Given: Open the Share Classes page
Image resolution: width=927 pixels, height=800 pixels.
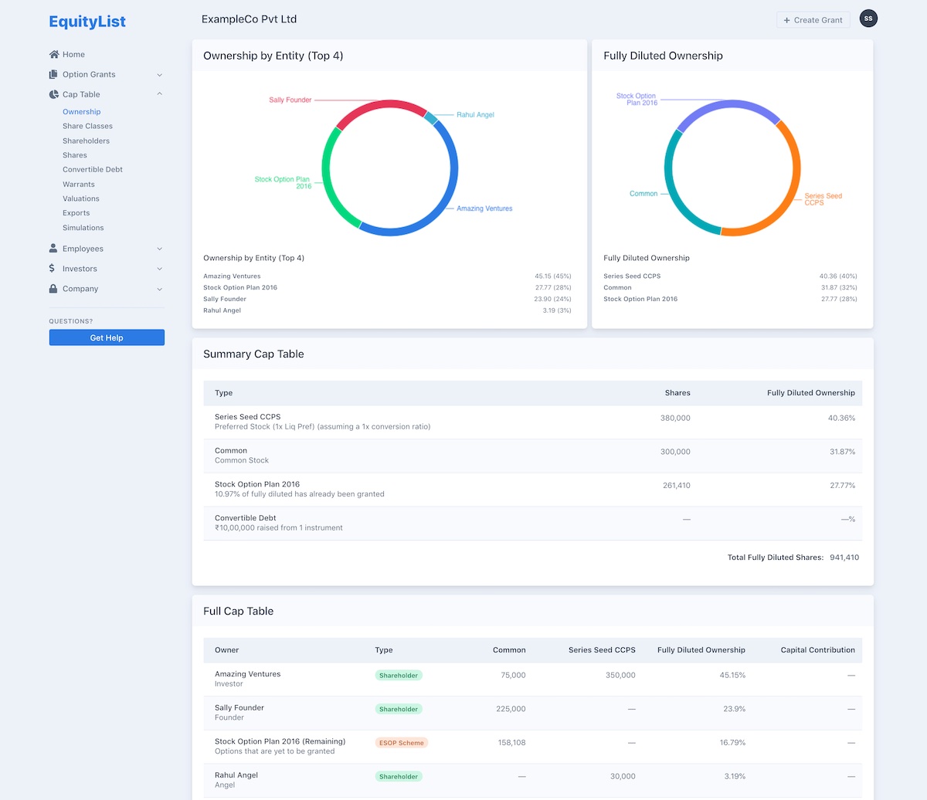Looking at the screenshot, I should click(87, 126).
